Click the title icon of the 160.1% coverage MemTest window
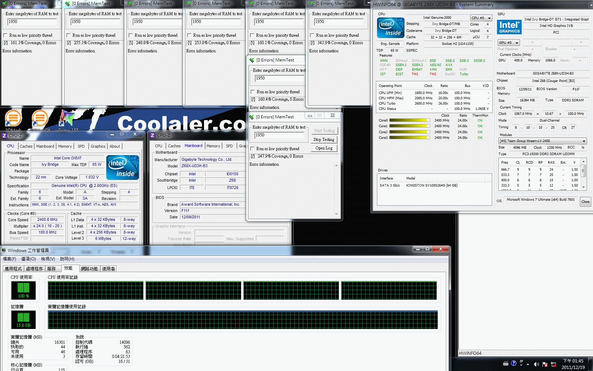Image resolution: width=593 pixels, height=371 pixels. point(251,4)
